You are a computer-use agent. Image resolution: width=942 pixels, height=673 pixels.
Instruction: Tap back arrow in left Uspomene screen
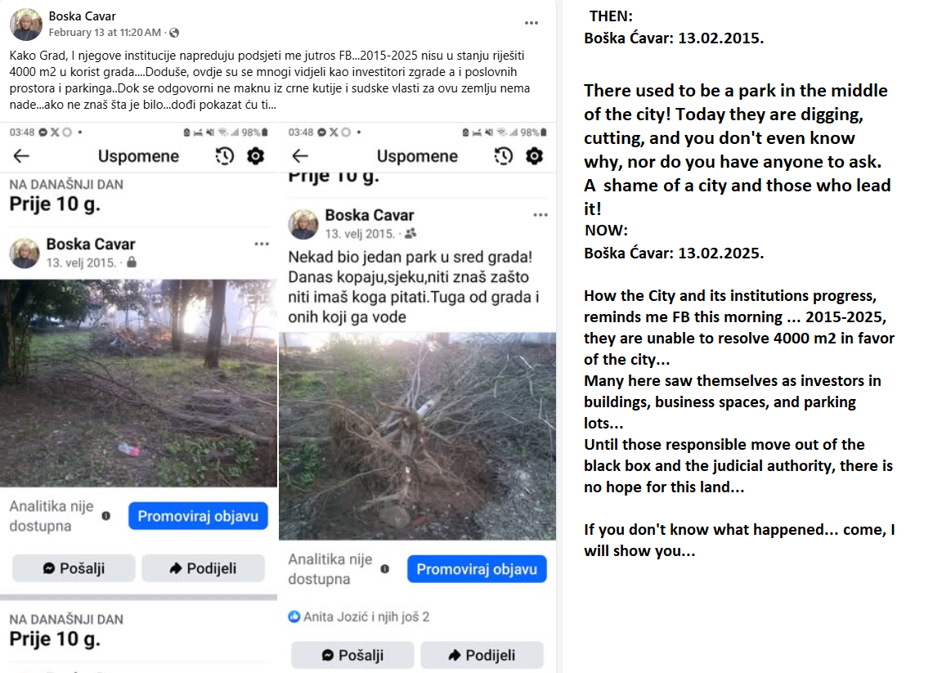click(21, 156)
